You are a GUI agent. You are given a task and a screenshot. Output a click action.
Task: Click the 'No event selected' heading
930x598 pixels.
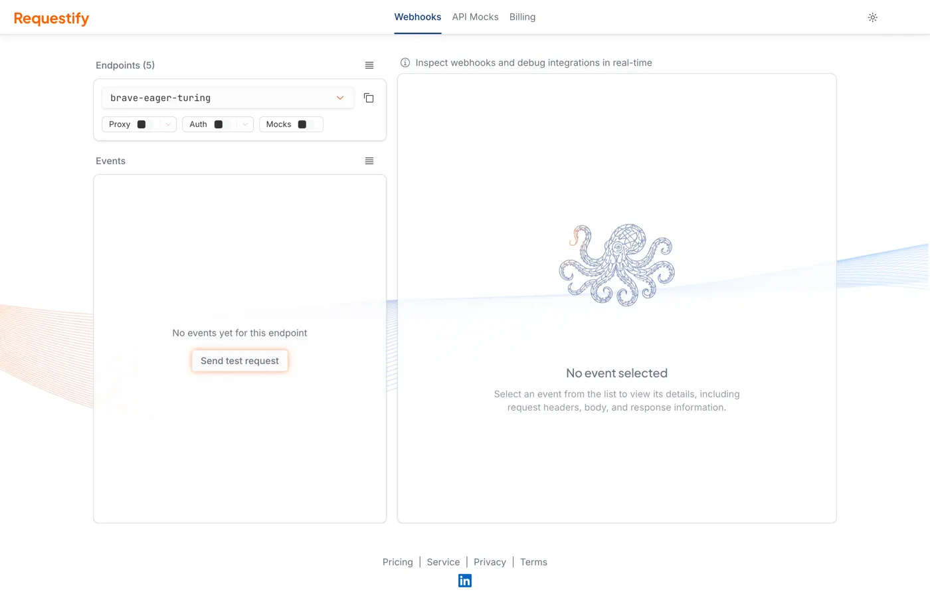tap(616, 373)
